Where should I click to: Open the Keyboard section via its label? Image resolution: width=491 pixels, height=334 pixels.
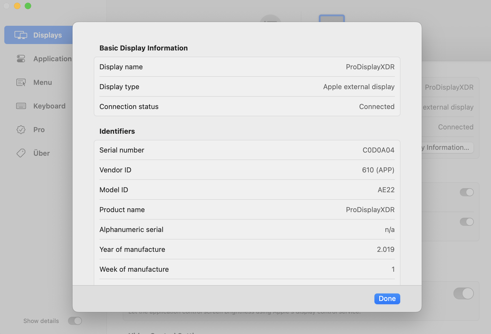tap(49, 106)
